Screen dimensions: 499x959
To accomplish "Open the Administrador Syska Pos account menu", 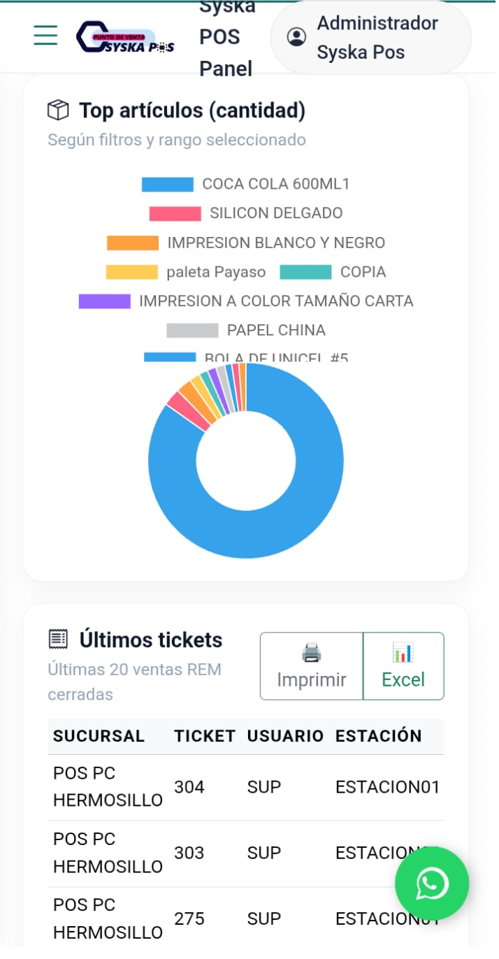I will pos(370,36).
